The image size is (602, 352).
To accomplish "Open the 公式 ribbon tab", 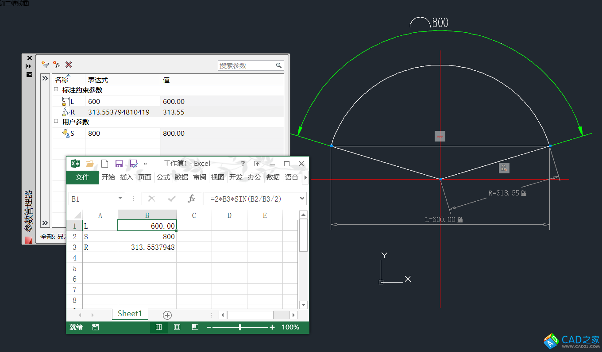I will coord(163,177).
